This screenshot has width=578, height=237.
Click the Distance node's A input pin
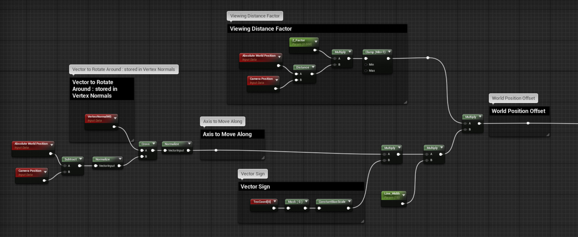tap(297, 74)
